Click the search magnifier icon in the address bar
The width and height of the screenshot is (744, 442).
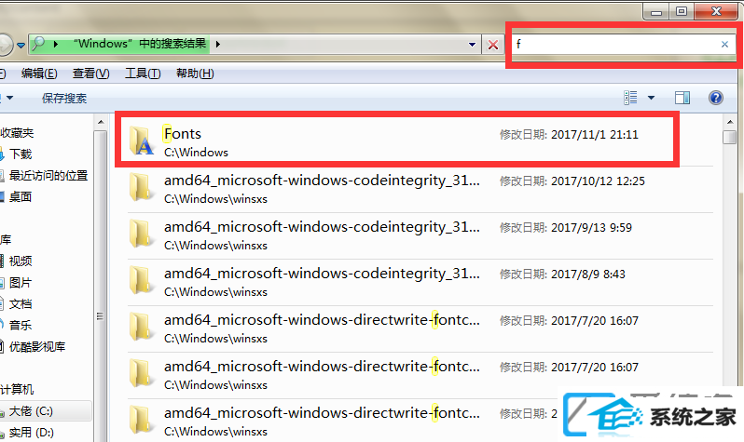[38, 44]
